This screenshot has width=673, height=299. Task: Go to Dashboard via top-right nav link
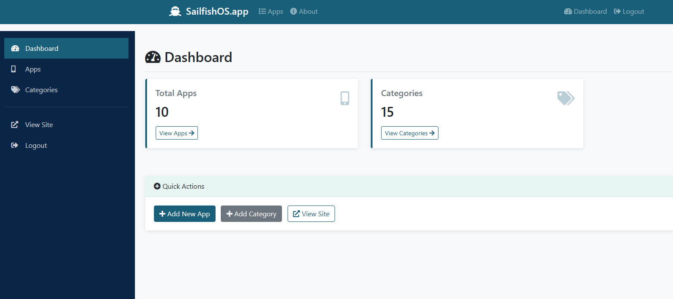coord(585,12)
